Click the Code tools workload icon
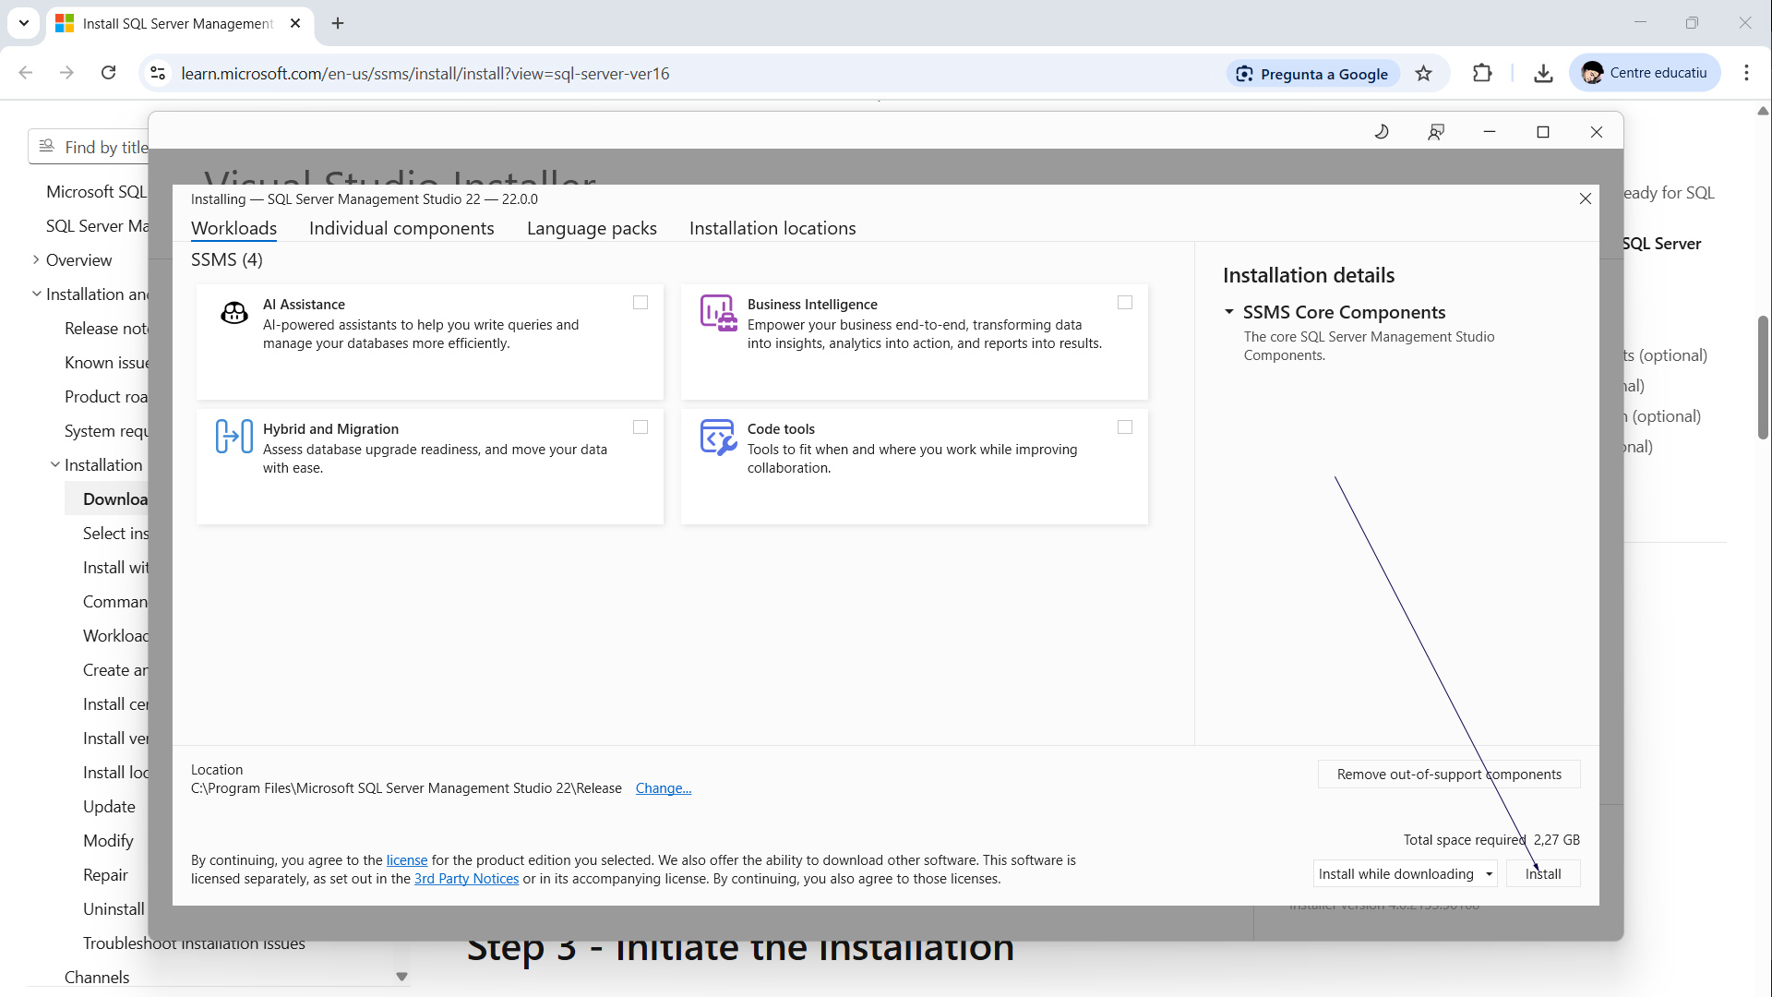Screen dimensions: 1772x997 pos(718,438)
